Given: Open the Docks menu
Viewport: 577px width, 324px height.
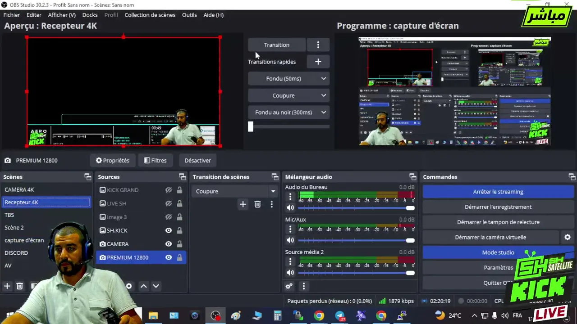Looking at the screenshot, I should click(90, 15).
